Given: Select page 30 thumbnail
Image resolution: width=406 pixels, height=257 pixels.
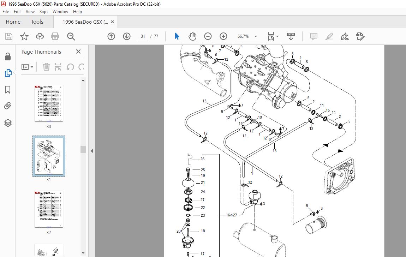Looking at the screenshot, I should (49, 103).
